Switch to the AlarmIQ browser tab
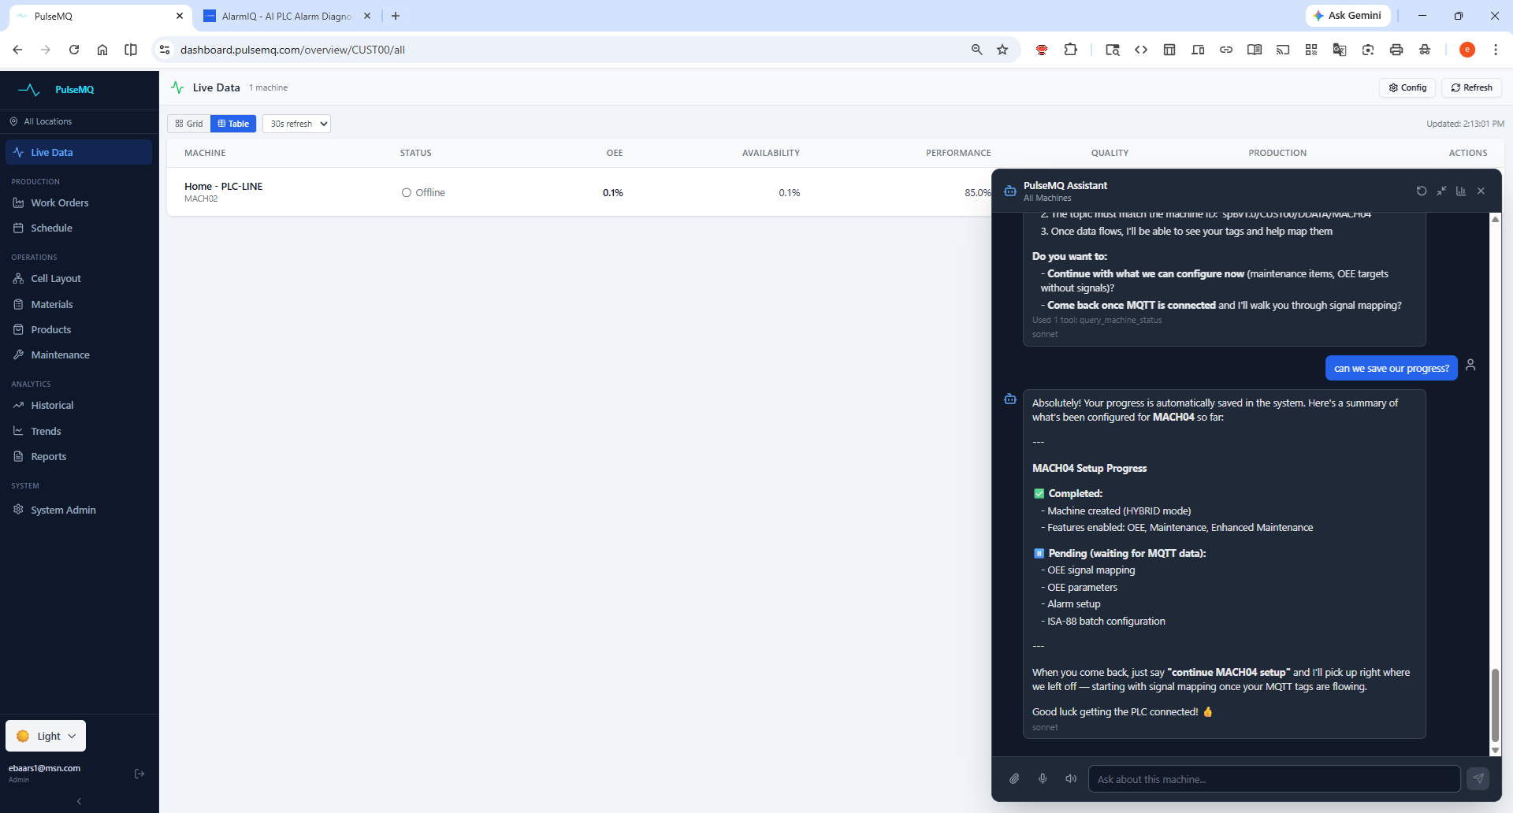Image resolution: width=1513 pixels, height=813 pixels. [x=280, y=16]
